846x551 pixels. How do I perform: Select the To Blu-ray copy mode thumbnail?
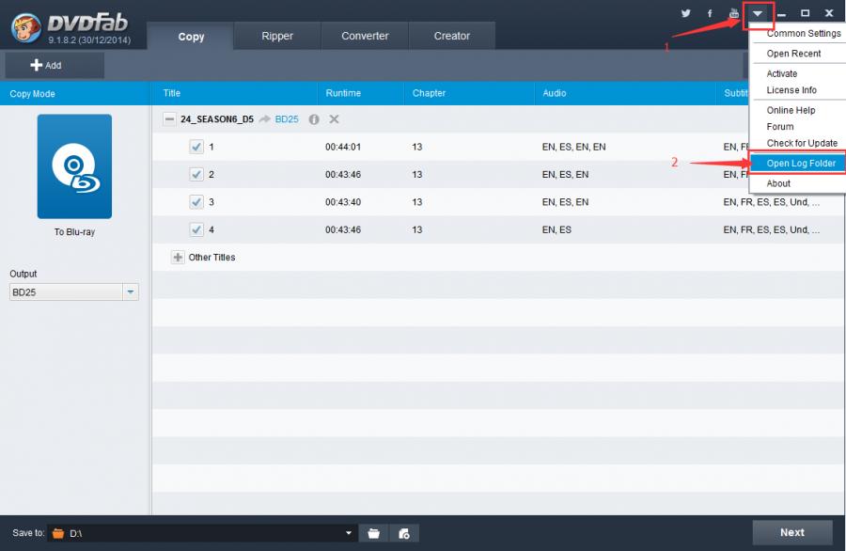click(74, 166)
